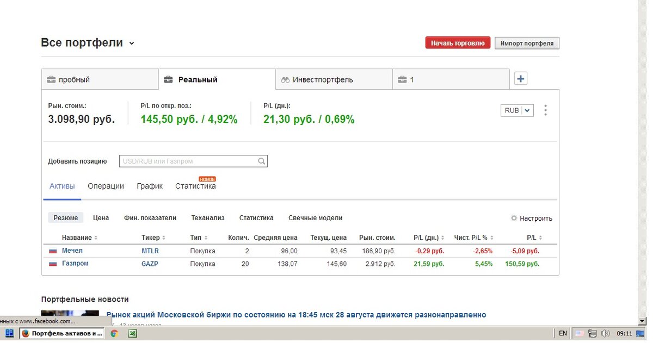
Task: Choose the Фин. показатели view
Action: pyautogui.click(x=150, y=217)
